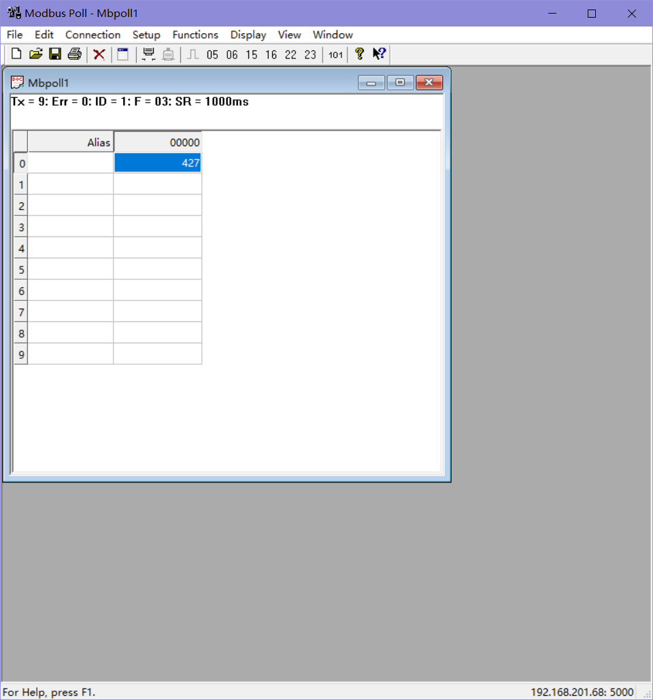Close the Modbus Poll main window
Screen dimensions: 653x700
click(x=631, y=14)
